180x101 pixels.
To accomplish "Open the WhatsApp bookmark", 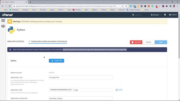I will tap(14, 10).
